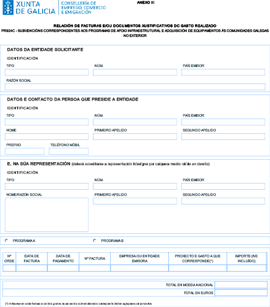
Task: Select the PRIMEIRO APELIDO field of presiding person
Action: (135, 137)
